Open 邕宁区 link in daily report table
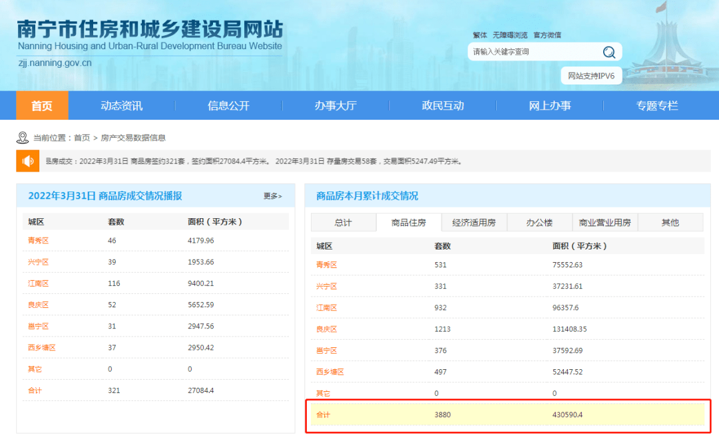The image size is (719, 441). coord(39,326)
